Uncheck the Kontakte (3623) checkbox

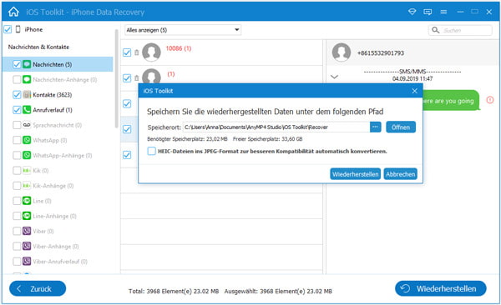pyautogui.click(x=17, y=94)
